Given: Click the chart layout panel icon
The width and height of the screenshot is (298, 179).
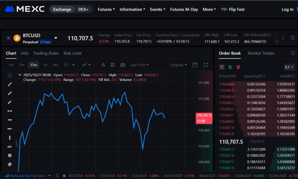Looking at the screenshot, I should [x=195, y=65].
